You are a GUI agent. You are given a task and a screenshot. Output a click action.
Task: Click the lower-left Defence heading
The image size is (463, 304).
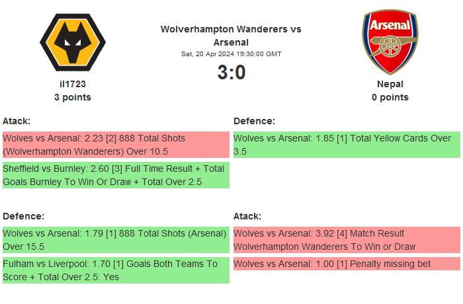tap(23, 216)
